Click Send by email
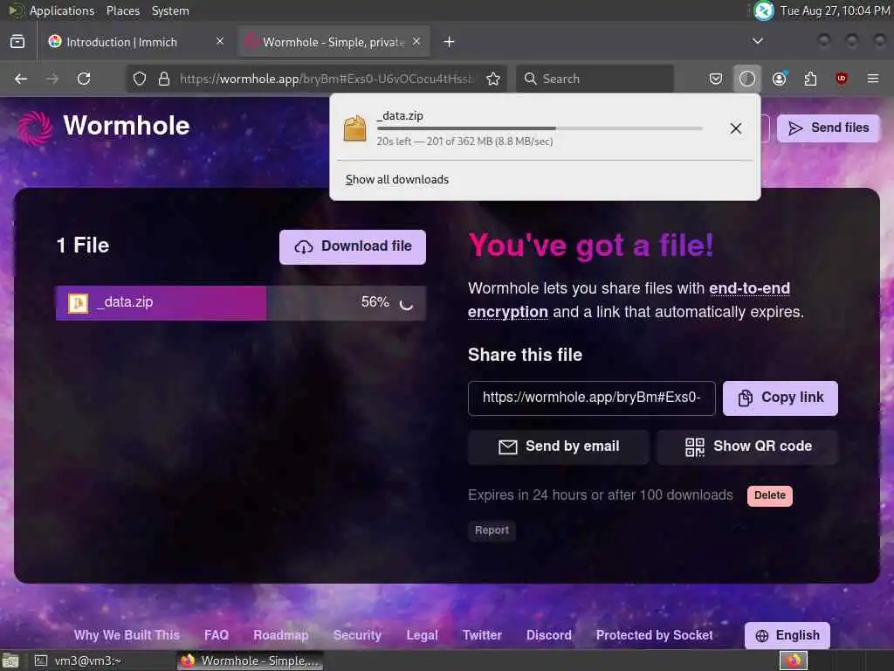The width and height of the screenshot is (894, 671). pos(558,446)
